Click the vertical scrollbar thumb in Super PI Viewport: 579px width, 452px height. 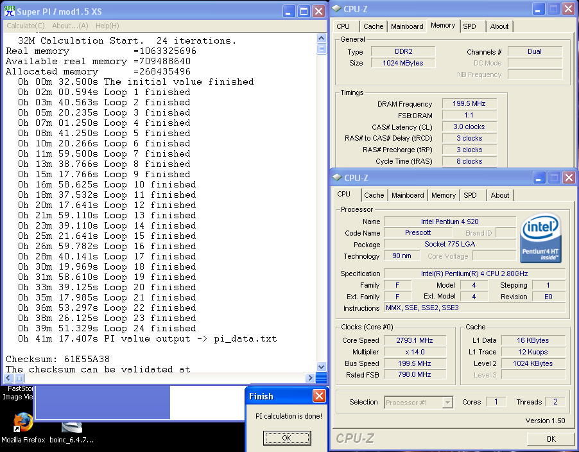321,49
